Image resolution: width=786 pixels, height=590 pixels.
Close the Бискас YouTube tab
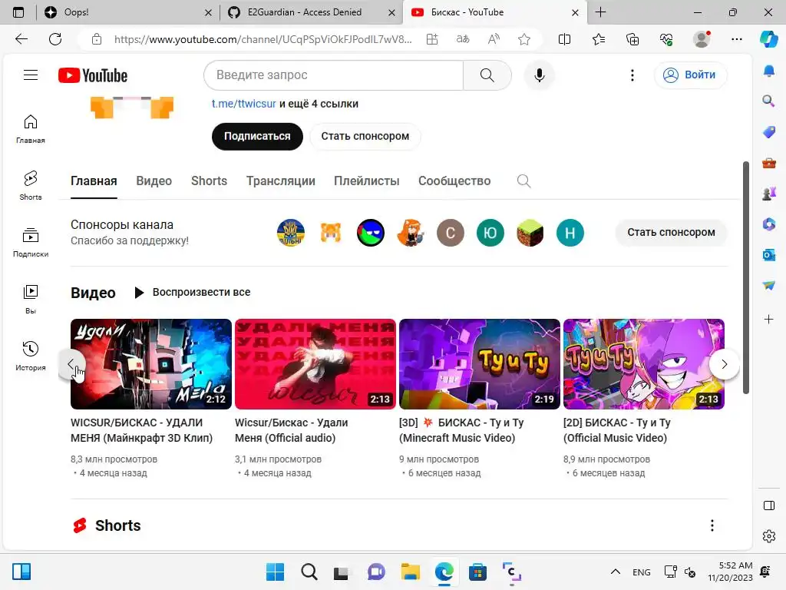pos(576,12)
